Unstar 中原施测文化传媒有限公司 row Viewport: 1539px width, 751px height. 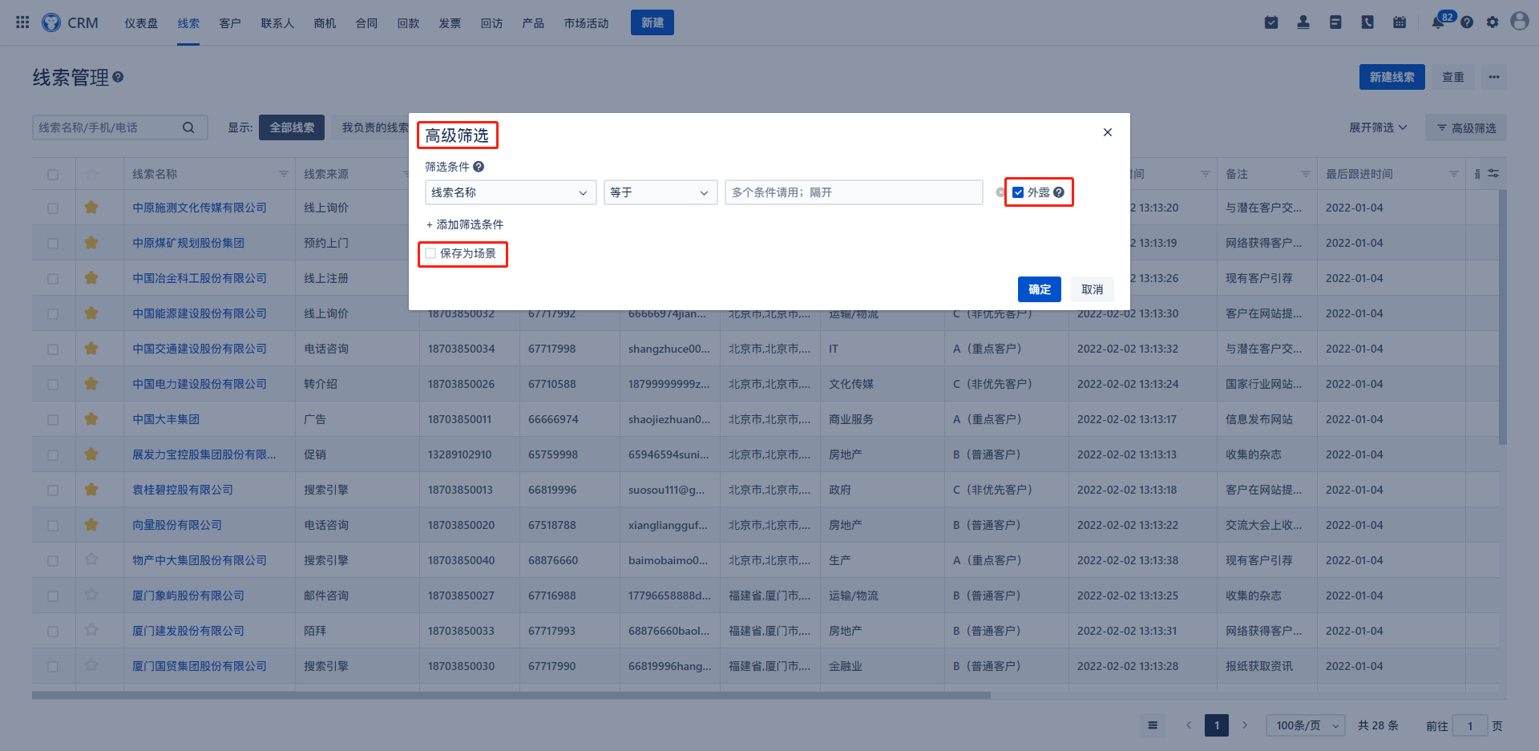point(91,207)
